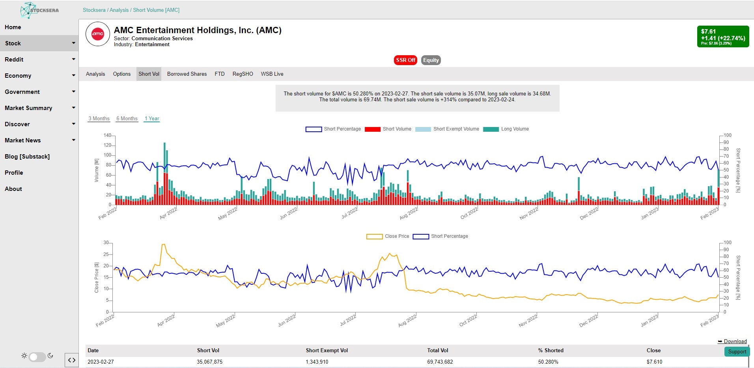Image resolution: width=754 pixels, height=368 pixels.
Task: Toggle Short Exempt Volume legend series
Action: point(447,129)
